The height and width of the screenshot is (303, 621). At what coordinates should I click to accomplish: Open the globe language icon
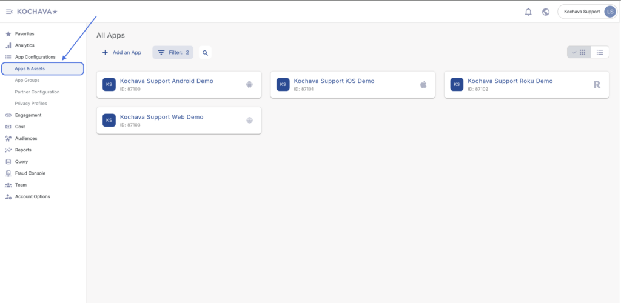tap(546, 12)
